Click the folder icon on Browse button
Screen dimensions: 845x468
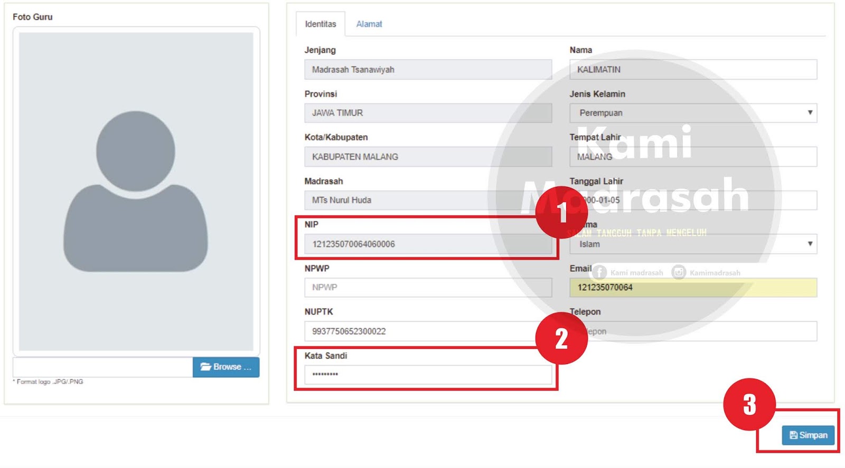pos(205,367)
